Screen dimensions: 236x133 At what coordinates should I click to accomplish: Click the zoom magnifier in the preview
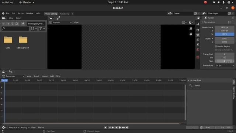(191, 29)
